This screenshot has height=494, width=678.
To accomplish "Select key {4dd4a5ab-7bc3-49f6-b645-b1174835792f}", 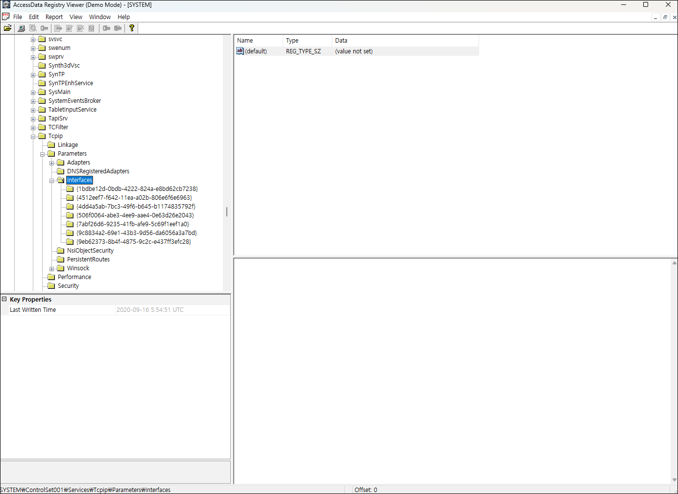I will pyautogui.click(x=136, y=207).
